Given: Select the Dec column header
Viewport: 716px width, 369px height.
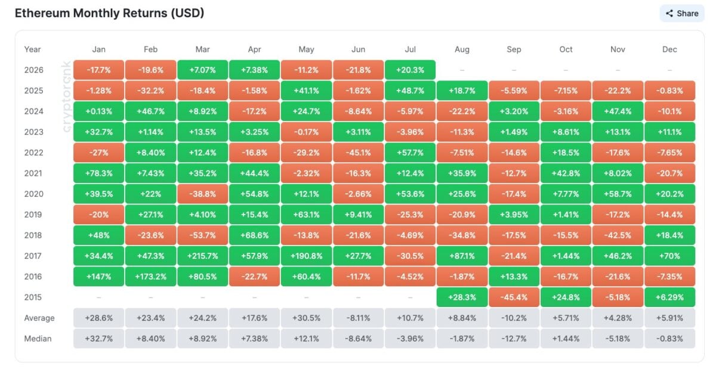Looking at the screenshot, I should (x=669, y=49).
